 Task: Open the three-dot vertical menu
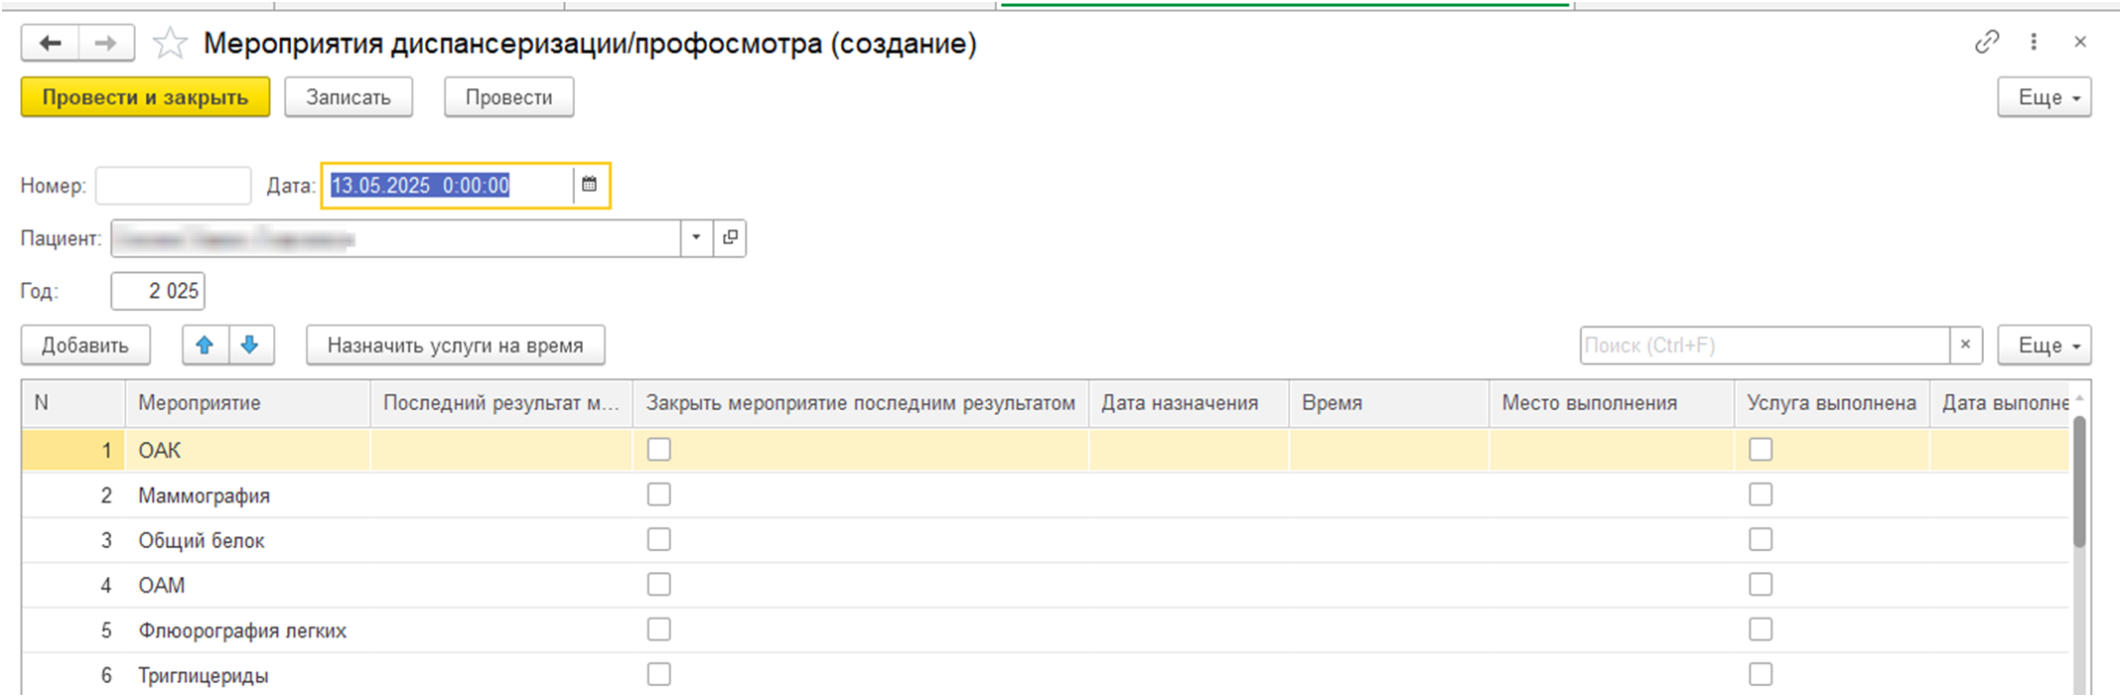[x=2034, y=42]
